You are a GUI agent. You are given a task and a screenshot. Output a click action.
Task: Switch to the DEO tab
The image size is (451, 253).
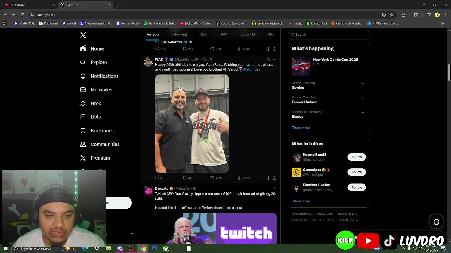(203, 34)
